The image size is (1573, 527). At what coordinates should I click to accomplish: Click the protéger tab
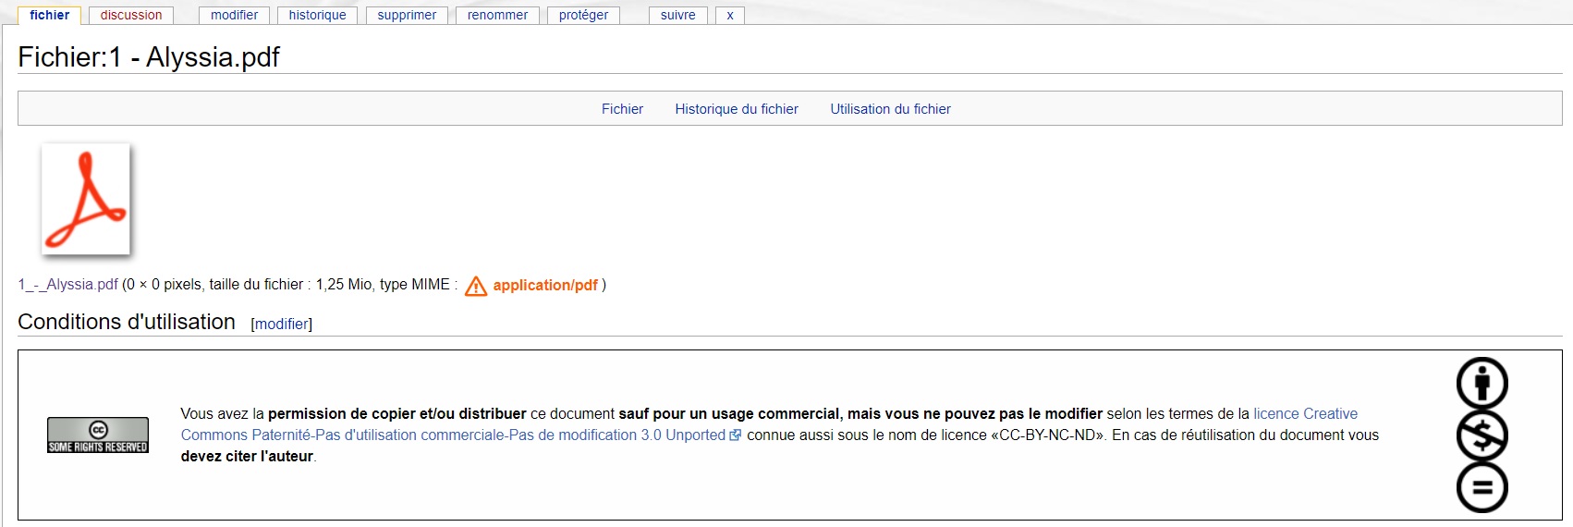tap(583, 15)
